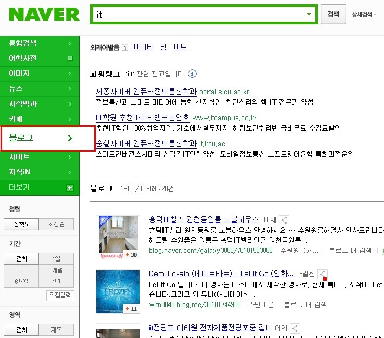Open the Demi Lovato Let It Go post
This screenshot has height=338, width=384.
pyautogui.click(x=223, y=274)
